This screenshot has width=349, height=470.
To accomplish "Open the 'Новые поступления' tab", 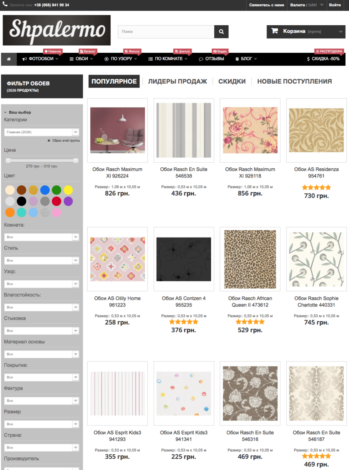I will coord(294,81).
